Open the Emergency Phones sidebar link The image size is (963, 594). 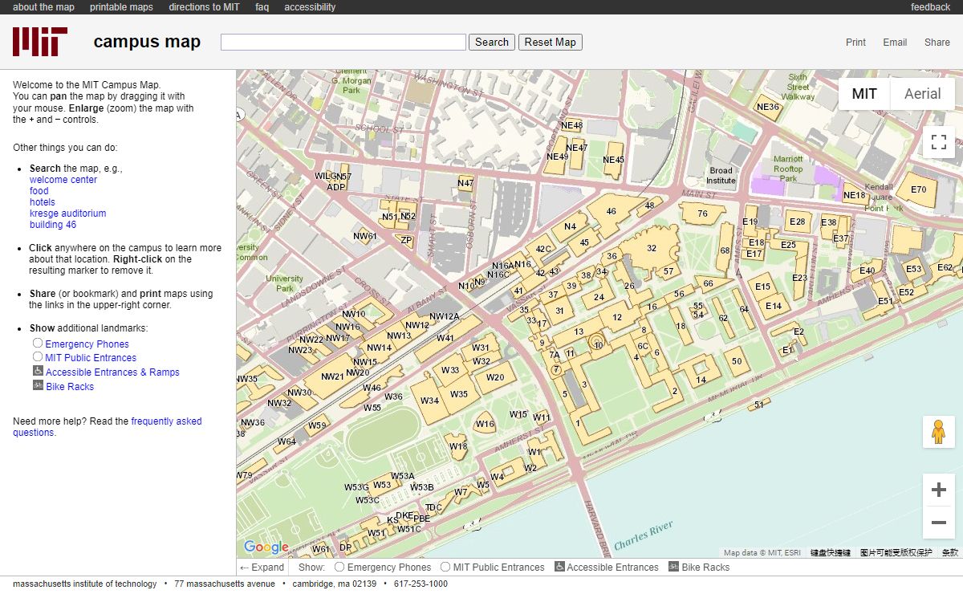pyautogui.click(x=87, y=344)
